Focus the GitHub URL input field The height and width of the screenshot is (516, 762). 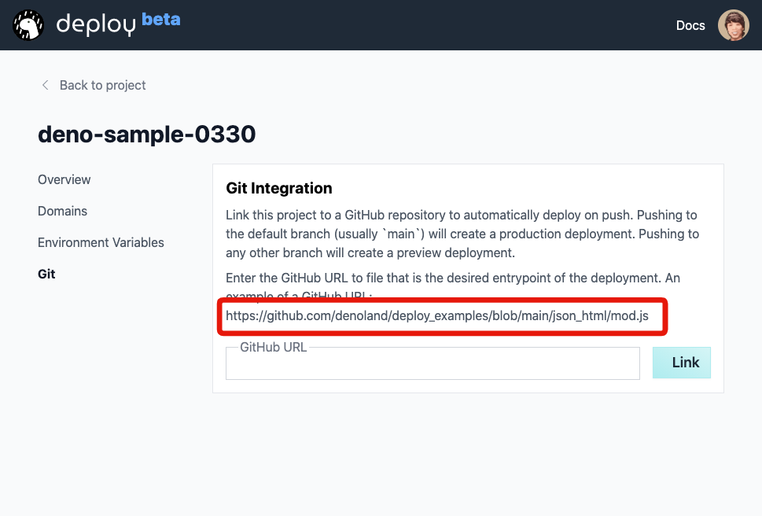[x=433, y=363]
